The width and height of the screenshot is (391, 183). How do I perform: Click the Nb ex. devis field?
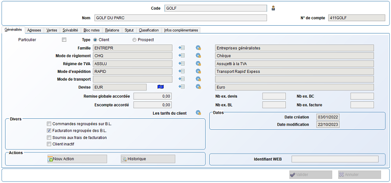point(274,96)
